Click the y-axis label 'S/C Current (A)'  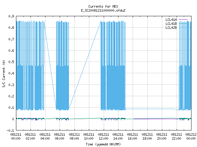pyautogui.click(x=4, y=73)
